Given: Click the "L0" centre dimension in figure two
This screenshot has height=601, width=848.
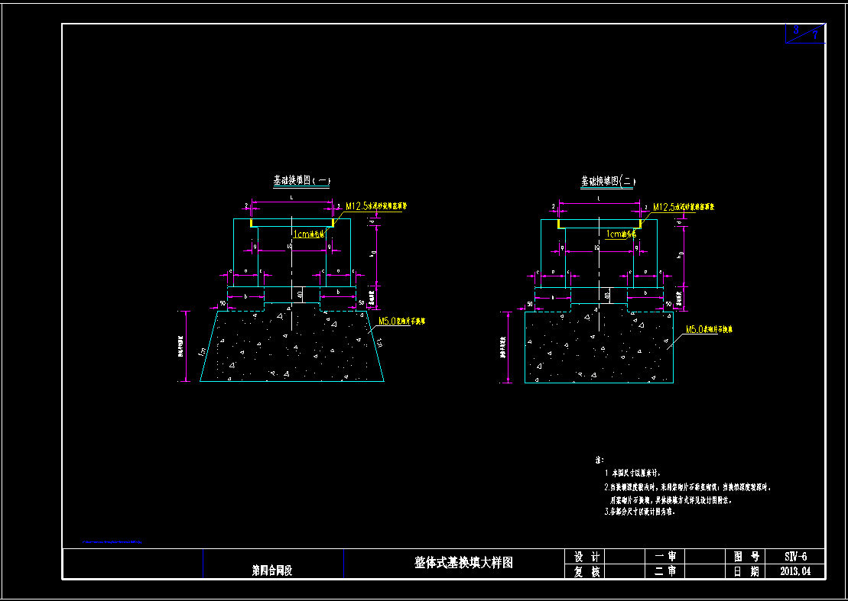Looking at the screenshot, I should click(597, 247).
